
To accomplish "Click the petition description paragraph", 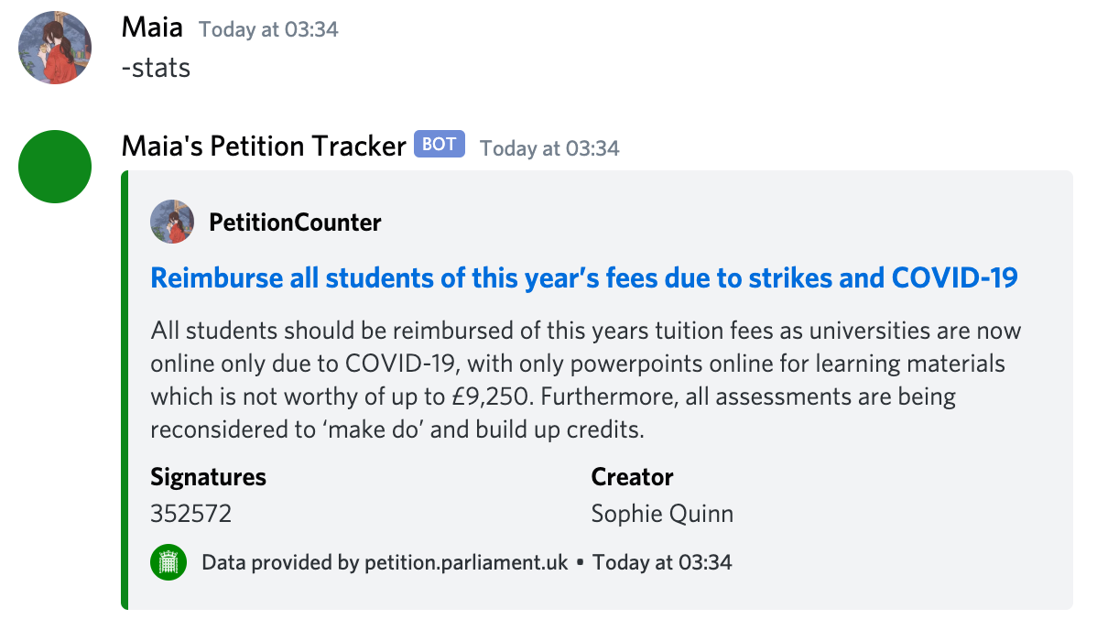I will [585, 379].
